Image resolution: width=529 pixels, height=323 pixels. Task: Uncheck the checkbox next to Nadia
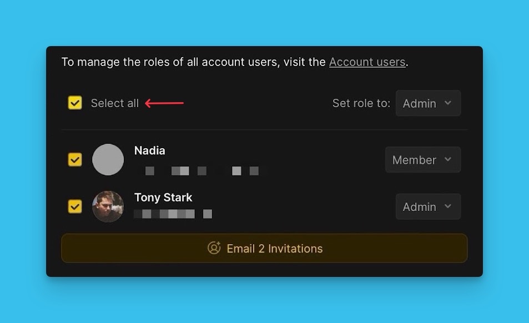coord(75,160)
